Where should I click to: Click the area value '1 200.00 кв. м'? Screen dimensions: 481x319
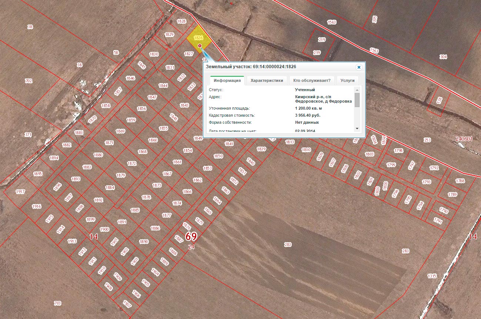(x=308, y=108)
